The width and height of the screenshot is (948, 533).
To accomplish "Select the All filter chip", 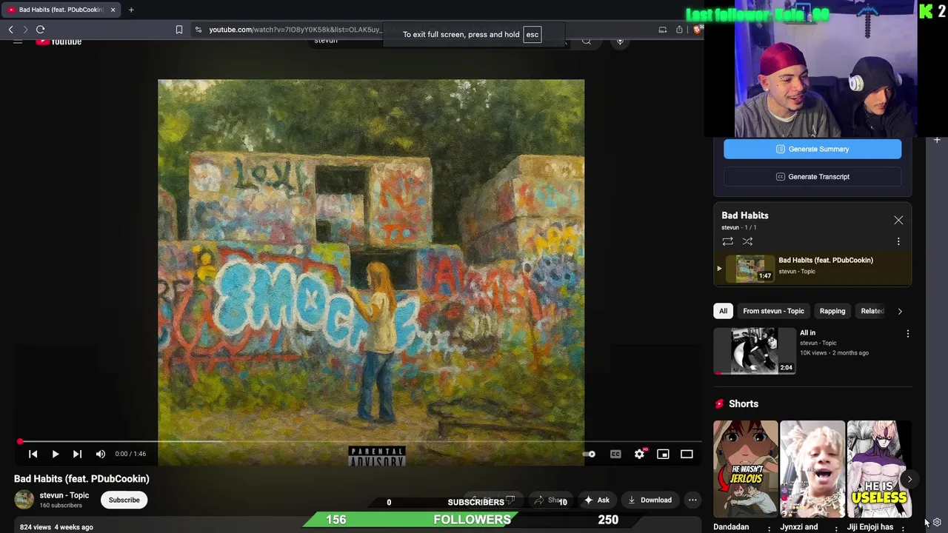I will (x=723, y=311).
